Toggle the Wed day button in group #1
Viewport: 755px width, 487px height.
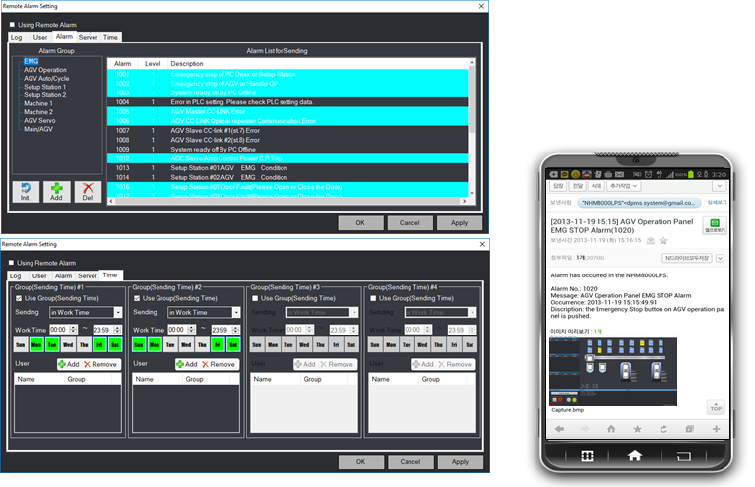coord(67,346)
